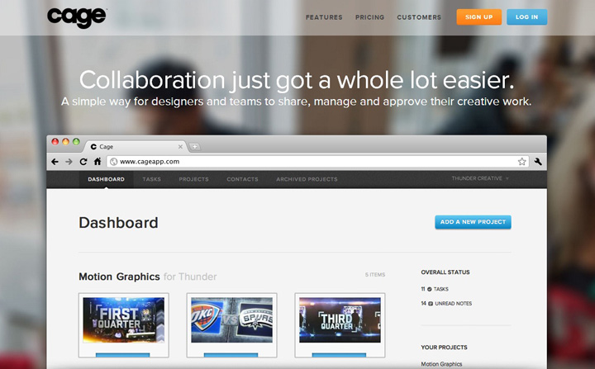The height and width of the screenshot is (369, 595).
Task: Switch to the Tasks nav tab
Action: [x=152, y=179]
